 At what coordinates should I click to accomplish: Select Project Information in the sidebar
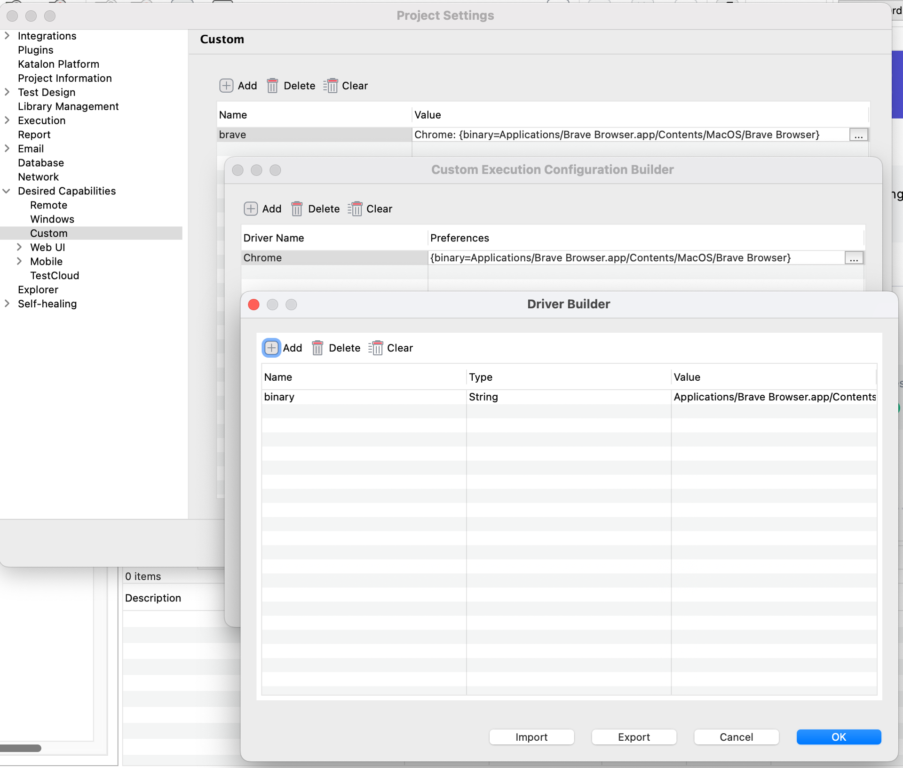(x=65, y=78)
